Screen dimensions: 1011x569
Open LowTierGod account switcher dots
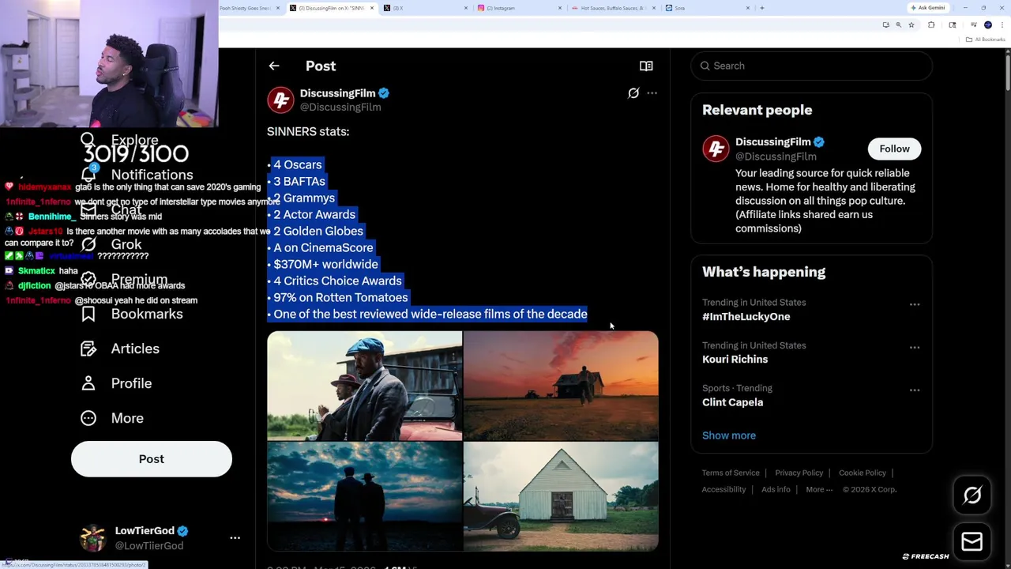coord(235,538)
